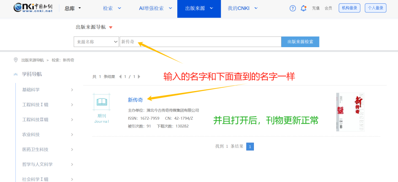Expand the 基础科学 category
The width and height of the screenshot is (398, 182).
48,90
